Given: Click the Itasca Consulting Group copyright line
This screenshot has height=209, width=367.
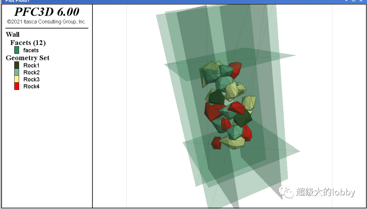Looking at the screenshot, I should 47,22.
